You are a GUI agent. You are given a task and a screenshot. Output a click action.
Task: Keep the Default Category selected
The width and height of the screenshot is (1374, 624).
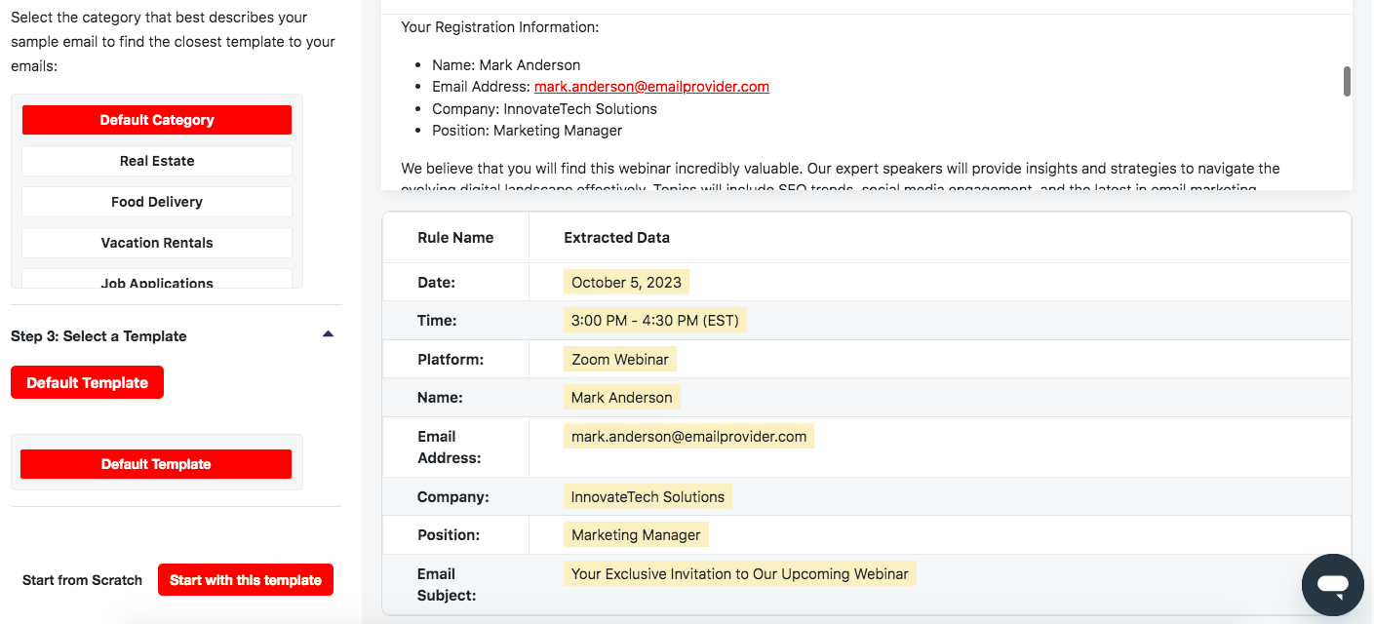tap(156, 119)
